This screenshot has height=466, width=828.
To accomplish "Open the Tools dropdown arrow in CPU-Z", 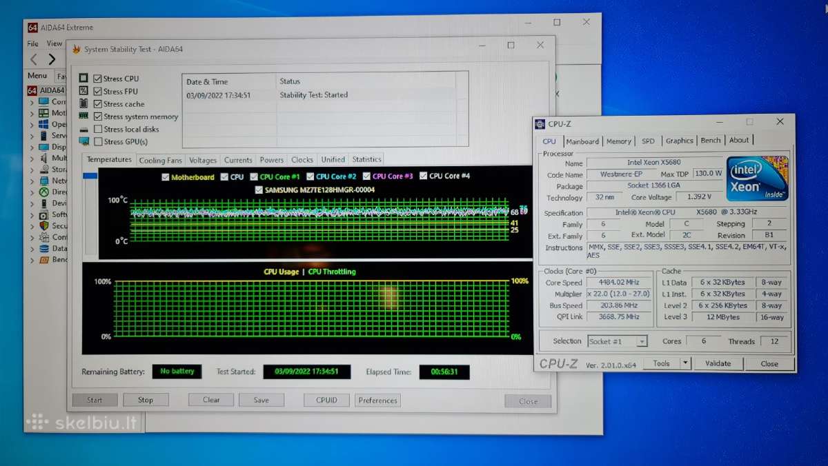I will pyautogui.click(x=685, y=363).
